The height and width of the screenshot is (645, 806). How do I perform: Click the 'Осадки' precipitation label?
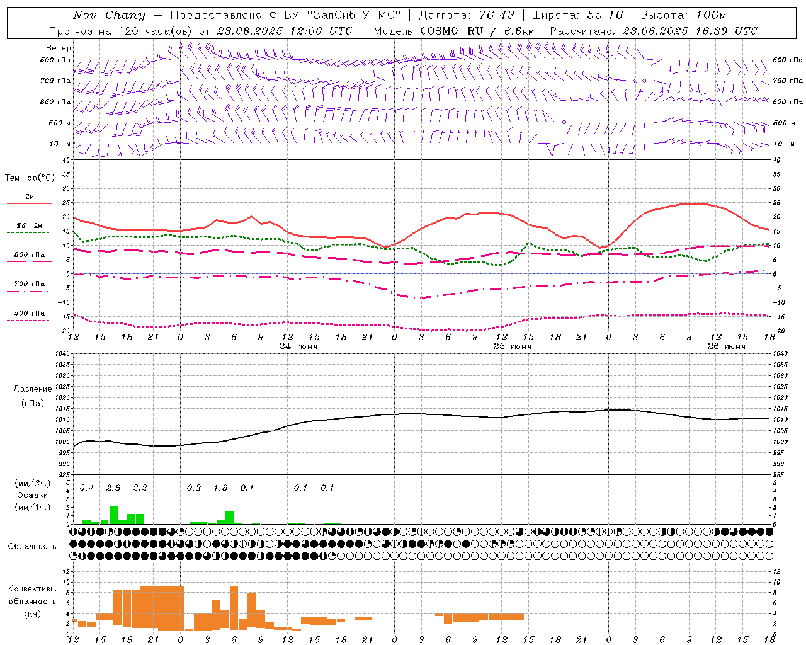(32, 495)
